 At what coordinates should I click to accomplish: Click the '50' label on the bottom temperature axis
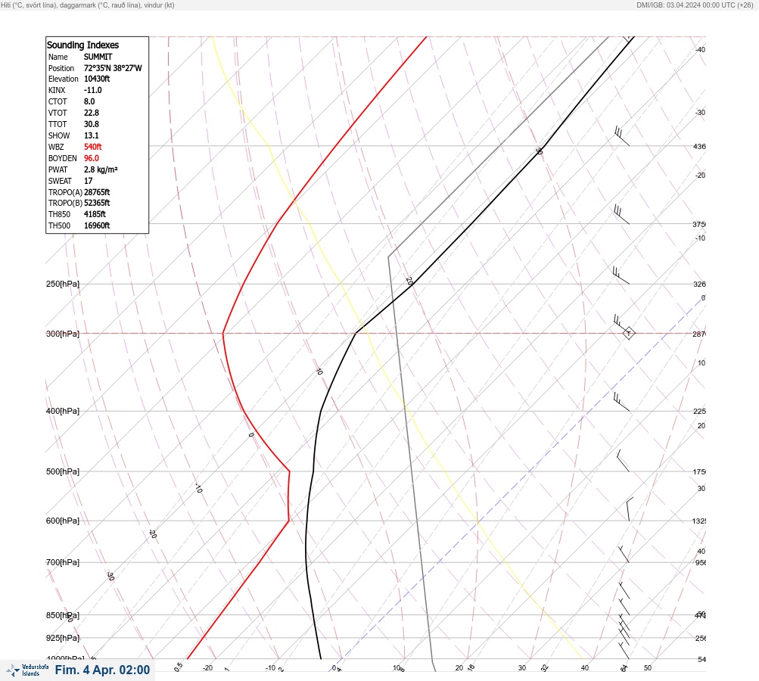(x=648, y=668)
